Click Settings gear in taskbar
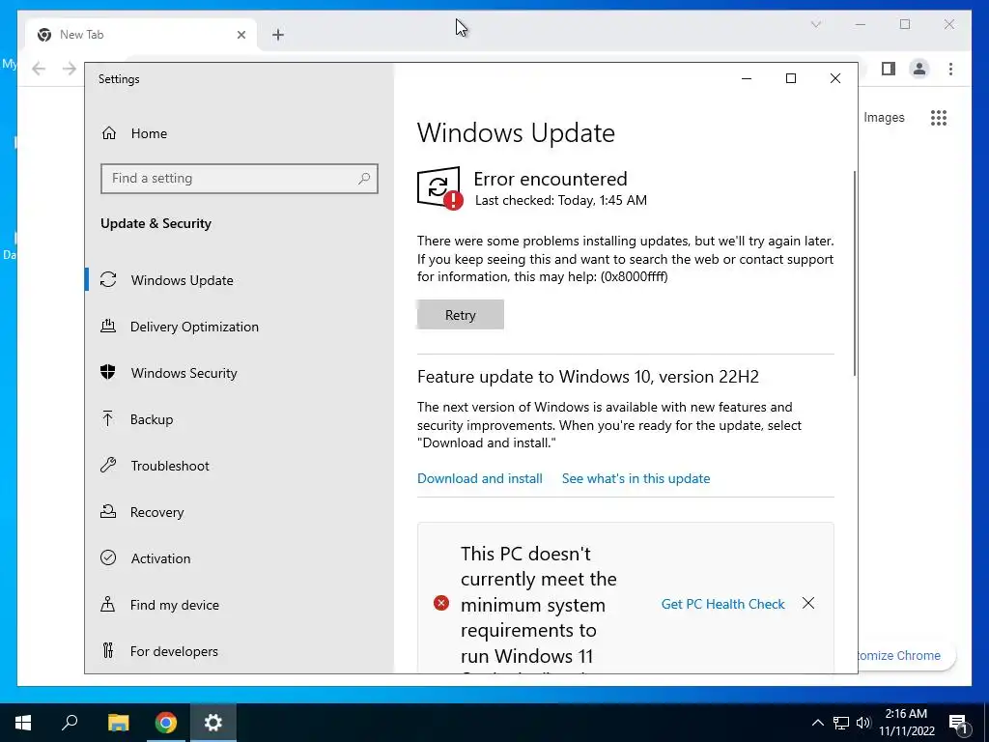The image size is (989, 742). [x=213, y=723]
